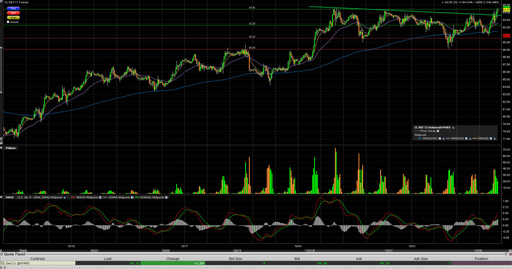Open the EMA(8) wrench settings icon

point(494,139)
